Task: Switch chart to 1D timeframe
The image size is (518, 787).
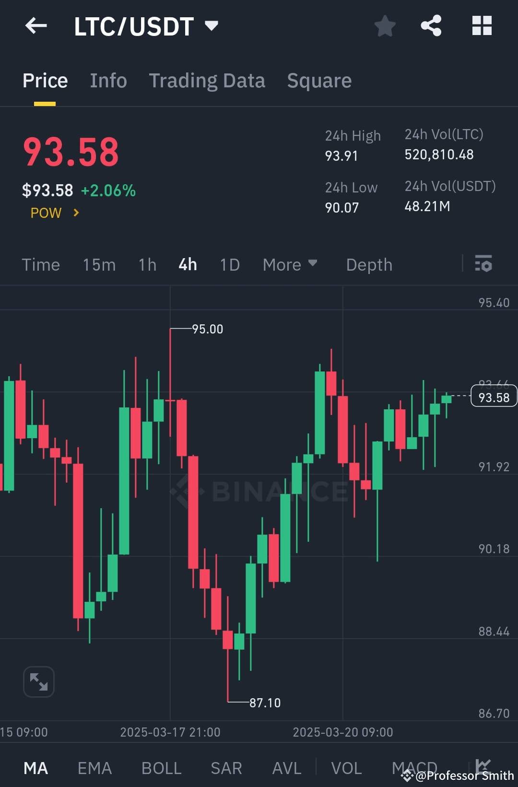Action: 229,264
